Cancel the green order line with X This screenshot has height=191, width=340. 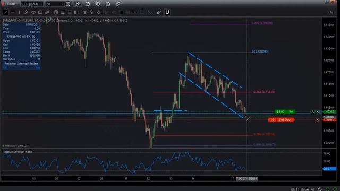tap(318, 112)
